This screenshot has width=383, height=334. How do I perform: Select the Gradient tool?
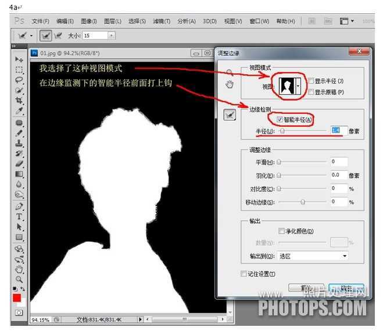[x=19, y=174]
